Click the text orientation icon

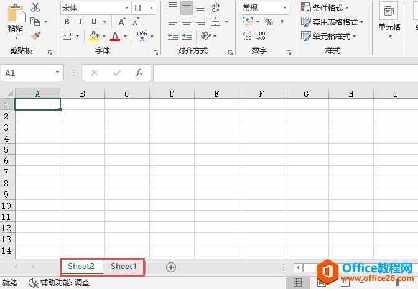click(x=206, y=35)
